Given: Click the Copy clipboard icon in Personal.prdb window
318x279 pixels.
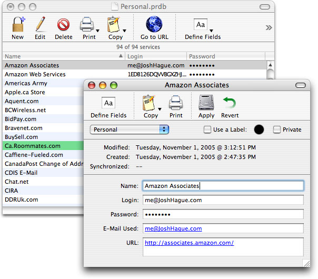Looking at the screenshot, I should (x=113, y=24).
